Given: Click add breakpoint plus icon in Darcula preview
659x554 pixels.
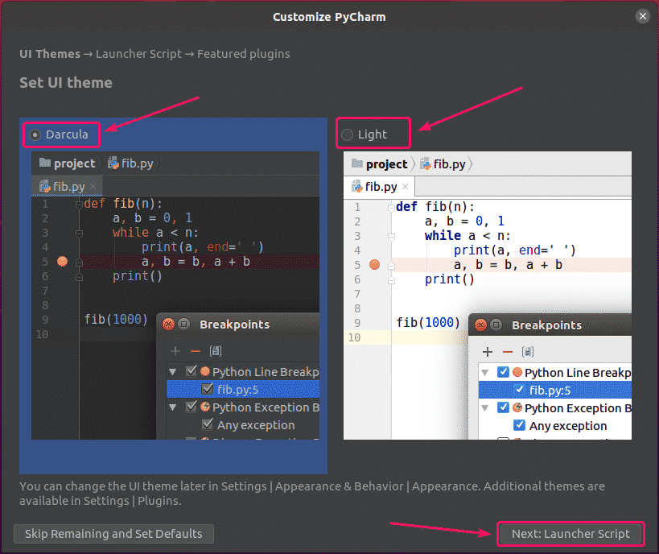Looking at the screenshot, I should click(175, 350).
